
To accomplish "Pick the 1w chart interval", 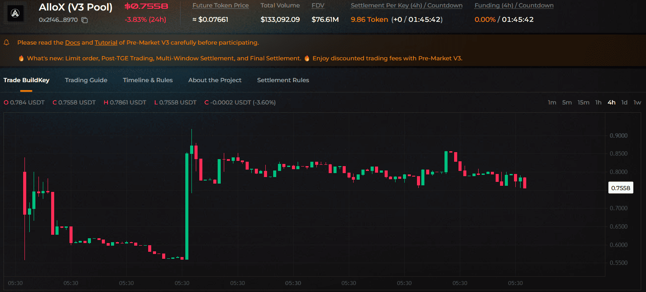I will 638,102.
